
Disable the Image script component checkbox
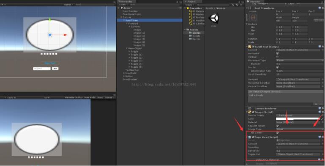click(253, 112)
